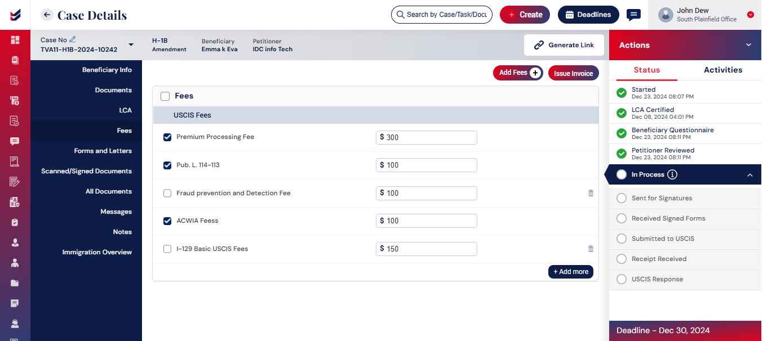Expand the John Dew user menu

point(750,15)
